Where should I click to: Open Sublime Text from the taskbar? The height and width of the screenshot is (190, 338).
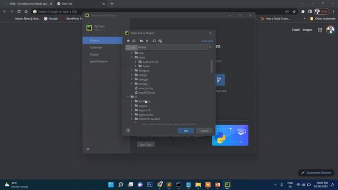tap(169, 185)
